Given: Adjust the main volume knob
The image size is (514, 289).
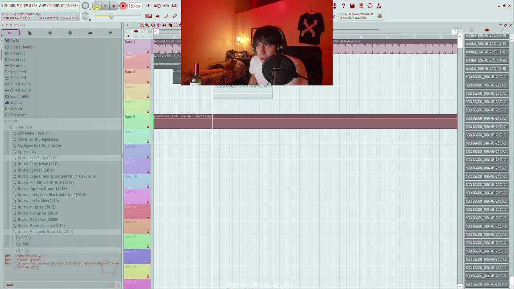Looking at the screenshot, I should [85, 6].
